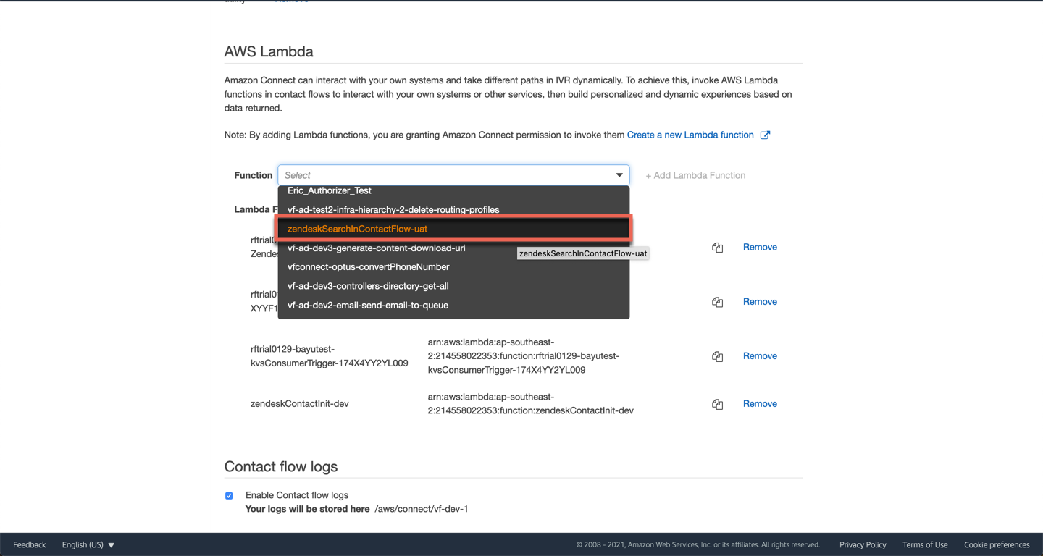
Task: Click Add Lambda Function button
Action: tap(695, 175)
